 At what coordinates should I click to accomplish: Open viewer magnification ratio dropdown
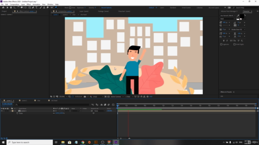(63, 97)
